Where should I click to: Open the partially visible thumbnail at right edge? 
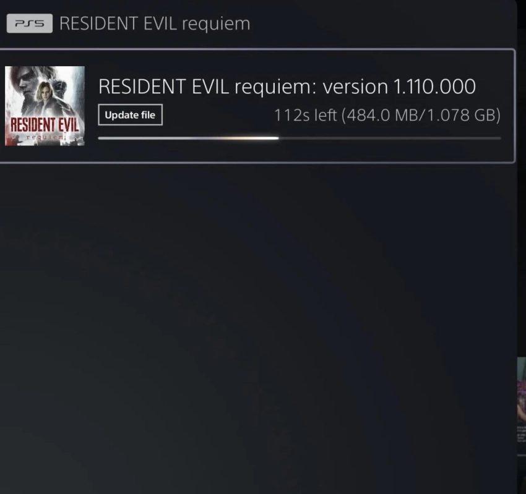pyautogui.click(x=522, y=391)
